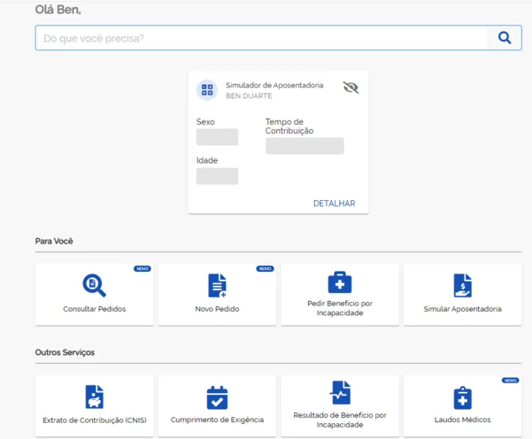Open the Laudos Médicos label
Viewport: 532px width, 439px height.
462,420
